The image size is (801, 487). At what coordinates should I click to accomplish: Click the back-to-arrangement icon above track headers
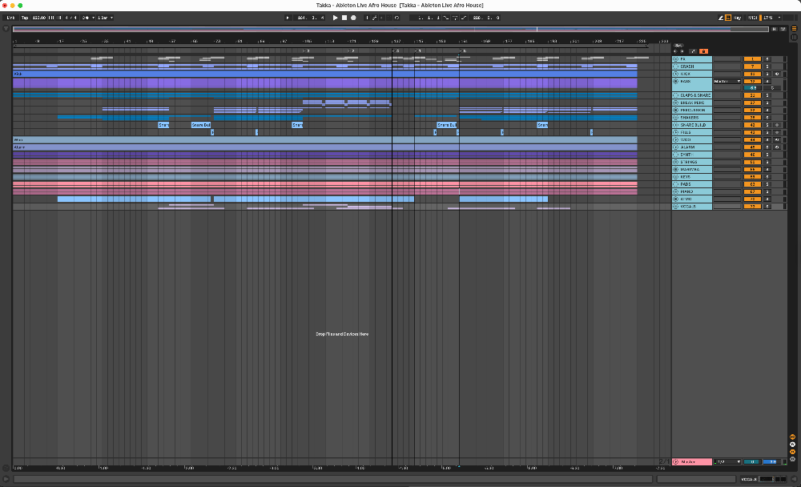click(x=704, y=51)
